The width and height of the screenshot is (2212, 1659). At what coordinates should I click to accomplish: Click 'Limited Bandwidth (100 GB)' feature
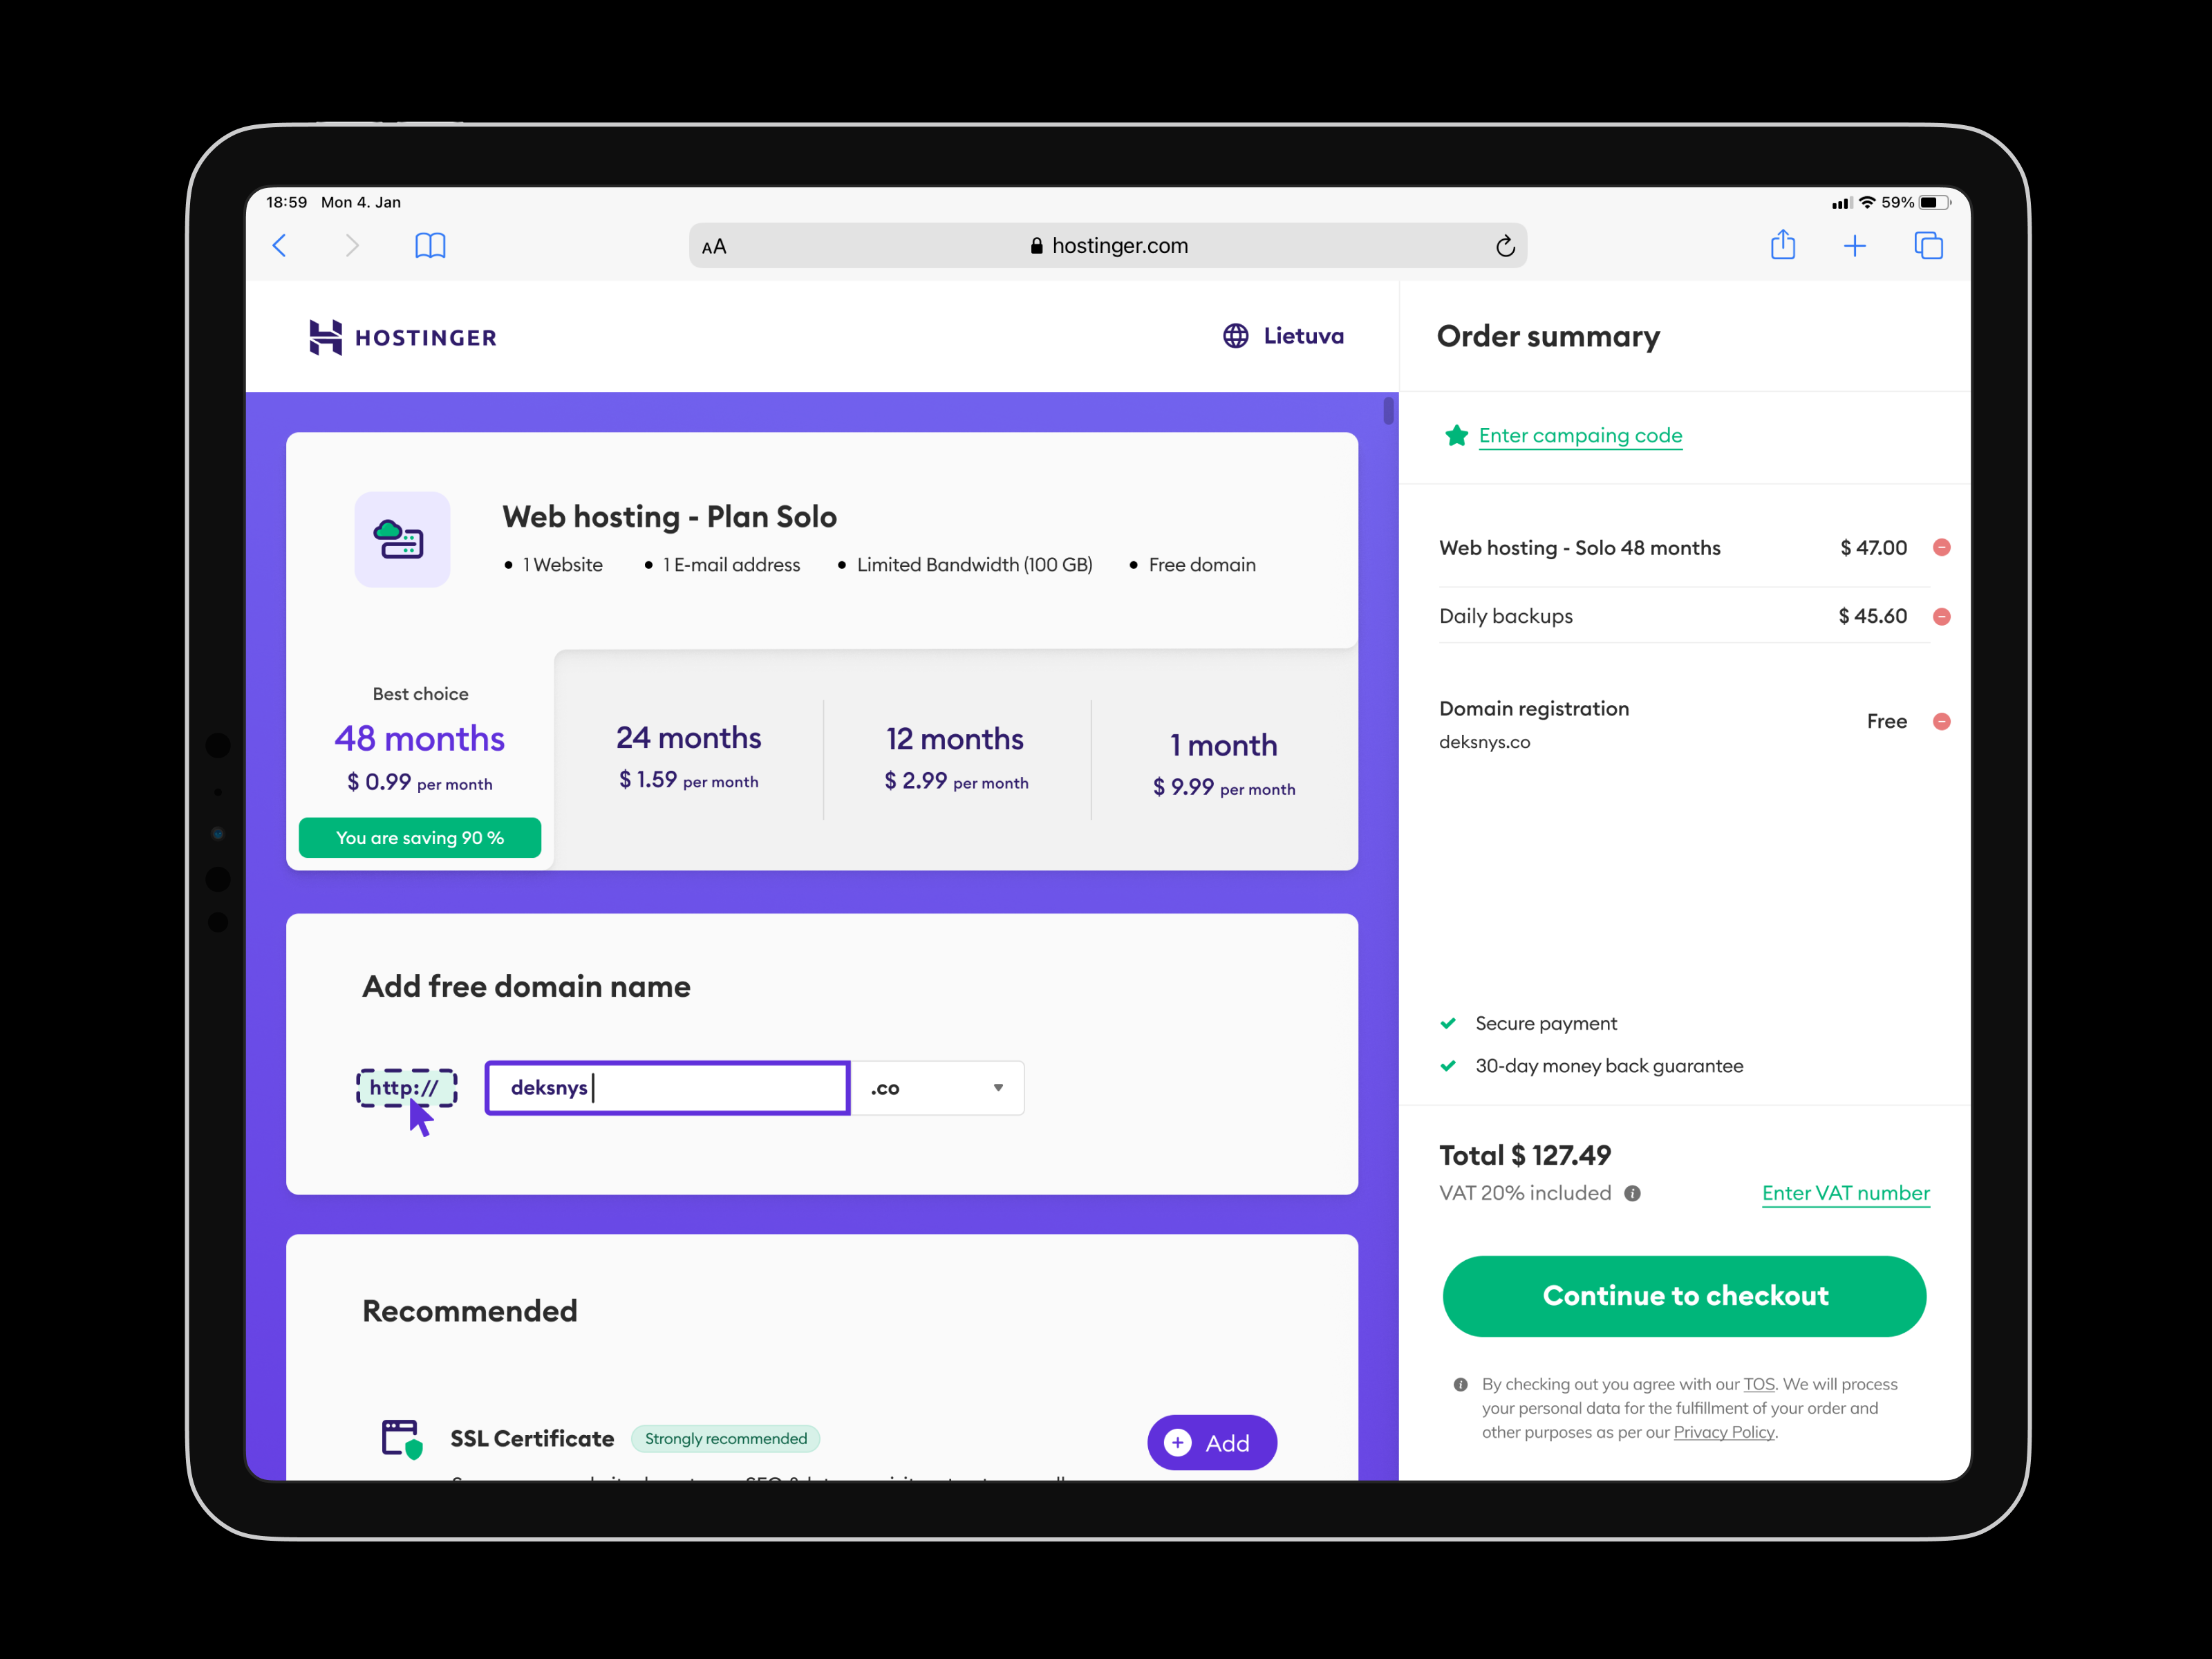coord(974,565)
